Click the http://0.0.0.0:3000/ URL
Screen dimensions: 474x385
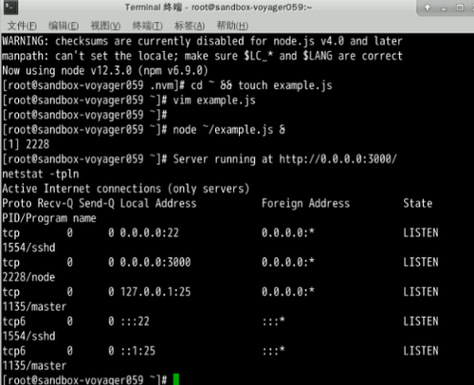point(337,159)
